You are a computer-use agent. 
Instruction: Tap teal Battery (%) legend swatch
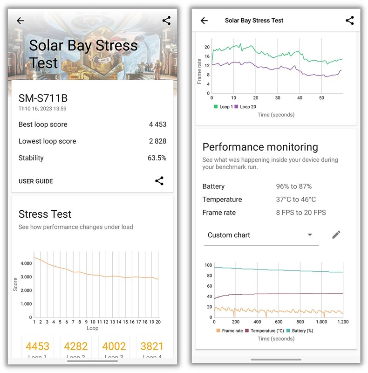(x=288, y=331)
